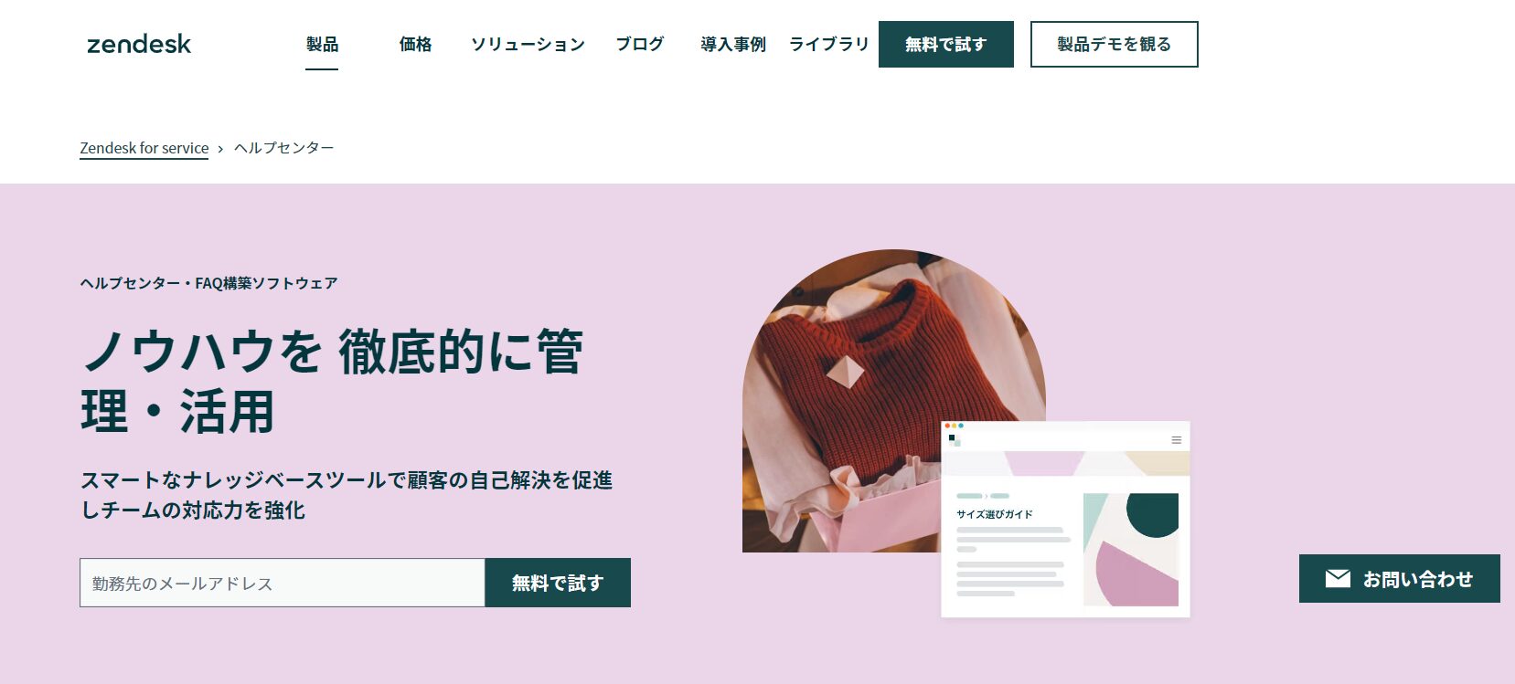This screenshot has height=684, width=1515.
Task: Click the small square logo icon in the mockup window
Action: point(955,440)
